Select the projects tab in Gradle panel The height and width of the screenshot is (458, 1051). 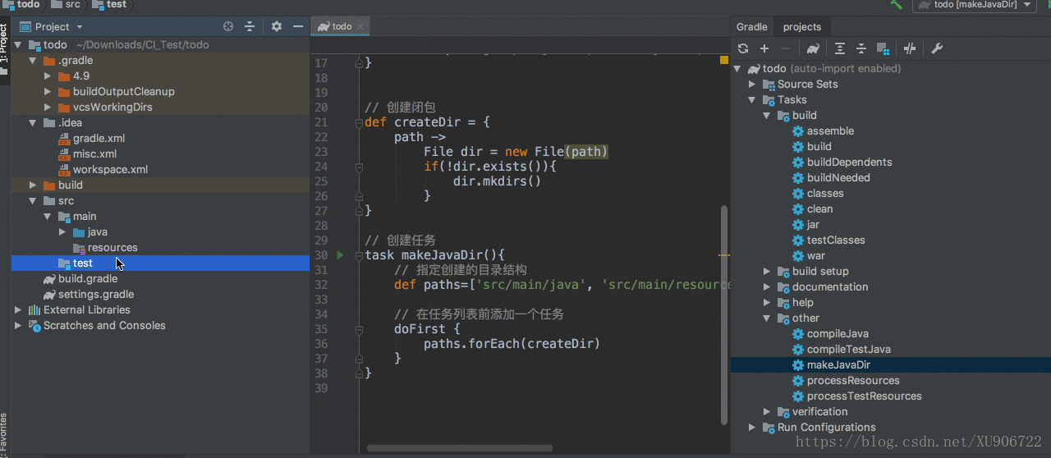click(802, 26)
